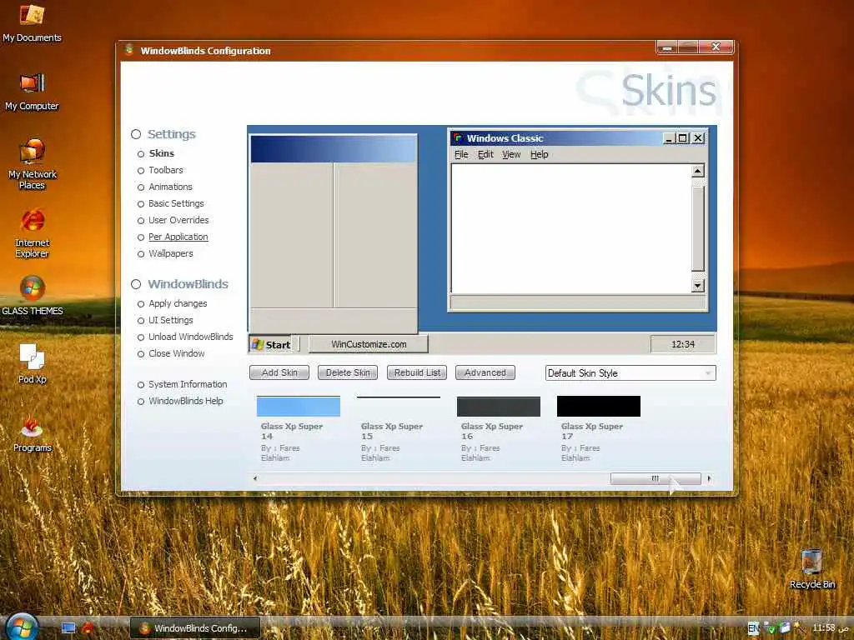The height and width of the screenshot is (640, 854).
Task: Click the Add Skin button
Action: click(x=279, y=372)
